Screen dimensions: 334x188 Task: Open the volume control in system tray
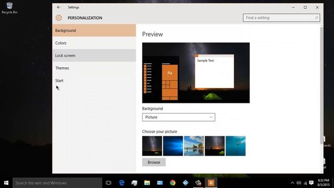299,183
